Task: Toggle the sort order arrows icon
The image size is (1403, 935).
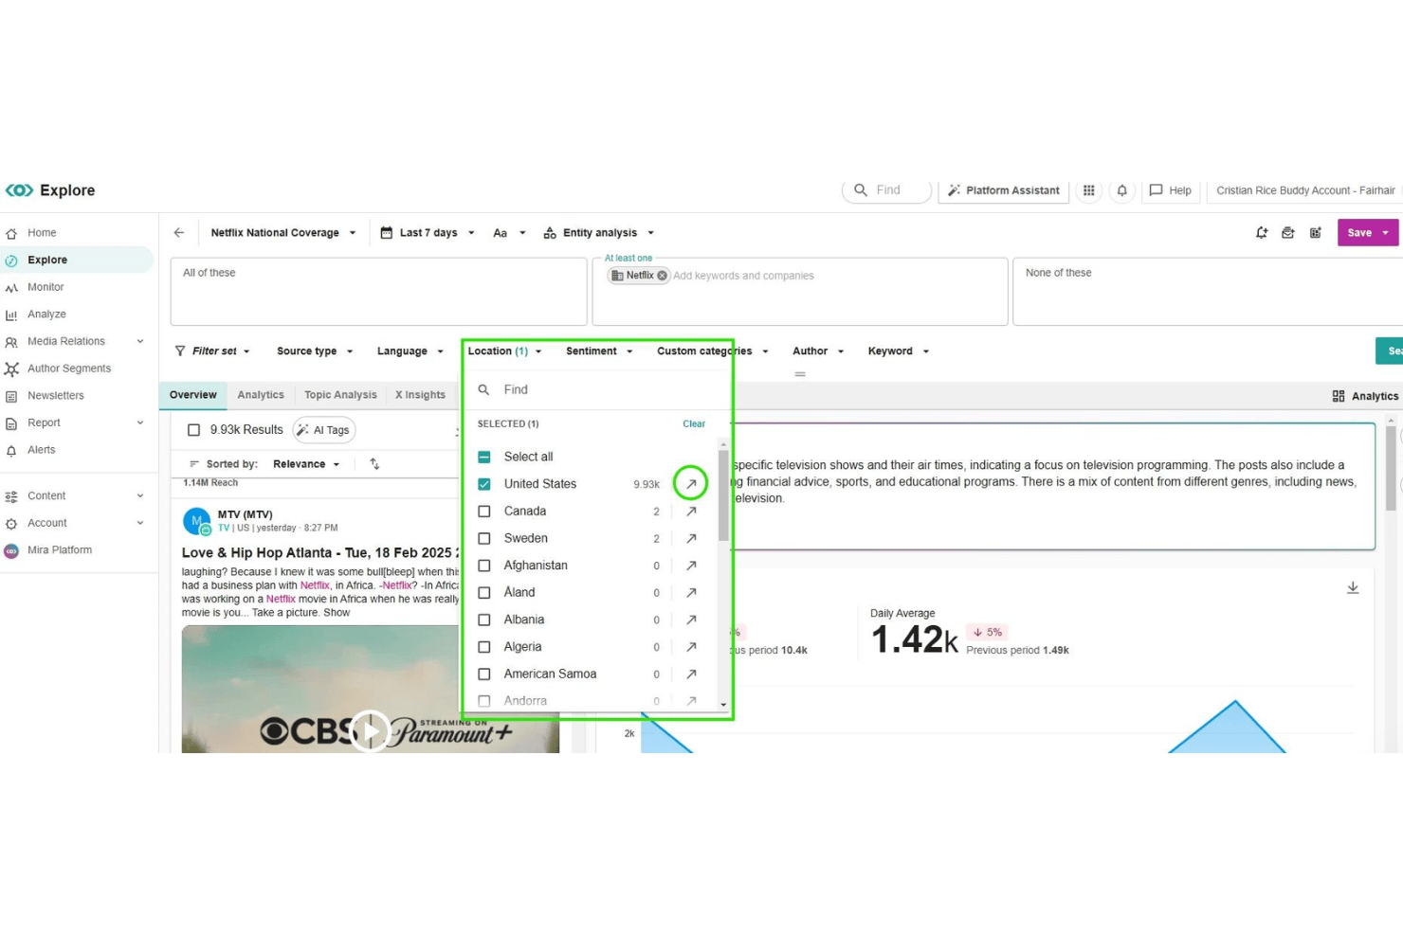Action: pos(374,464)
